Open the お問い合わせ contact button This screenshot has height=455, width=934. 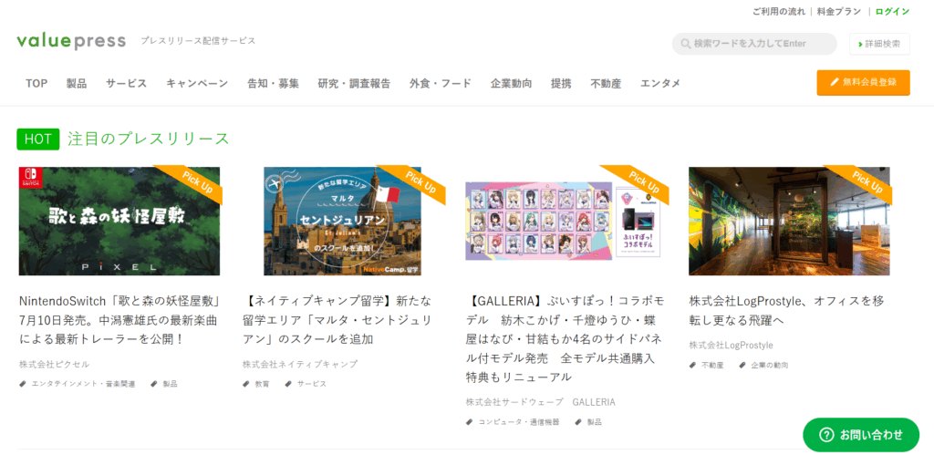coord(861,435)
